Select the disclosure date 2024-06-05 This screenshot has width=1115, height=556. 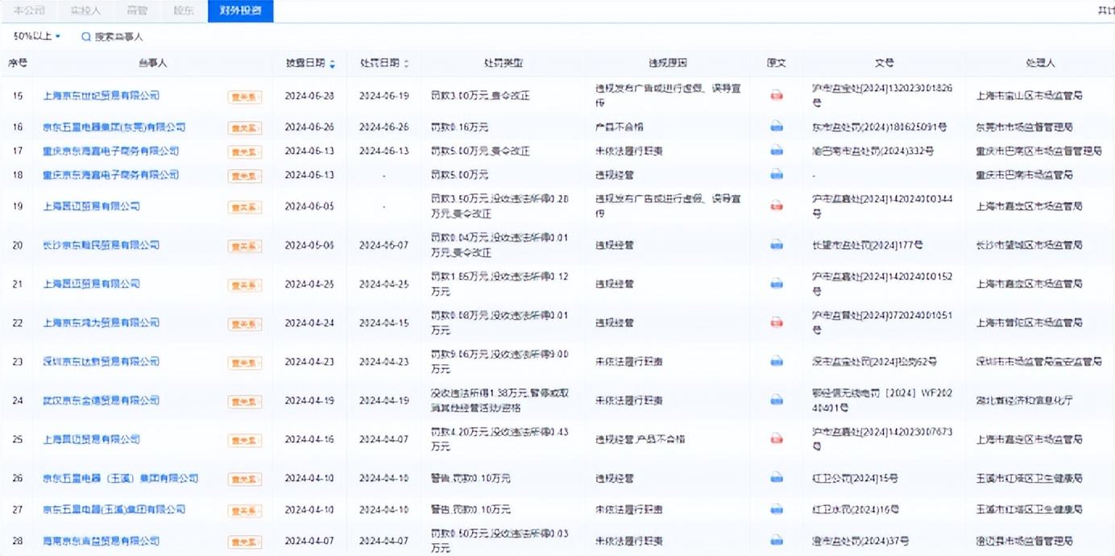[309, 205]
